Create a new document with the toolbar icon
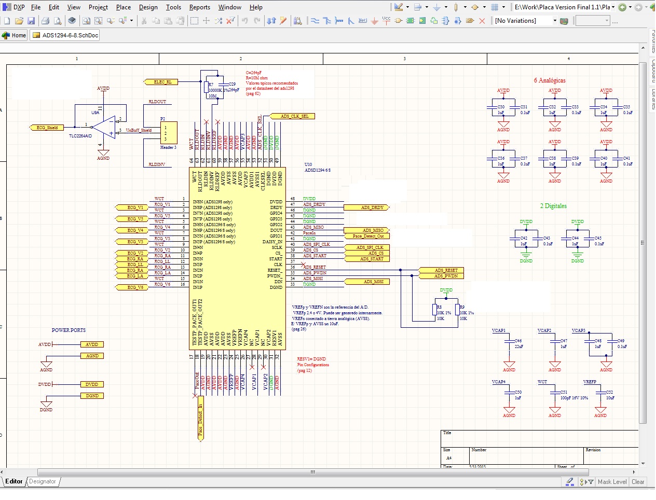 pyautogui.click(x=7, y=21)
